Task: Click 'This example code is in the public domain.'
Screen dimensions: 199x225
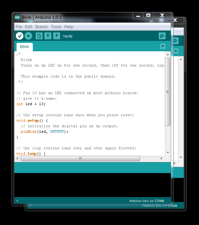Action: pyautogui.click(x=68, y=77)
